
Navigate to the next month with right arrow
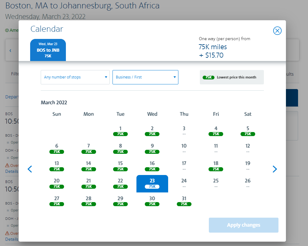coord(275,169)
